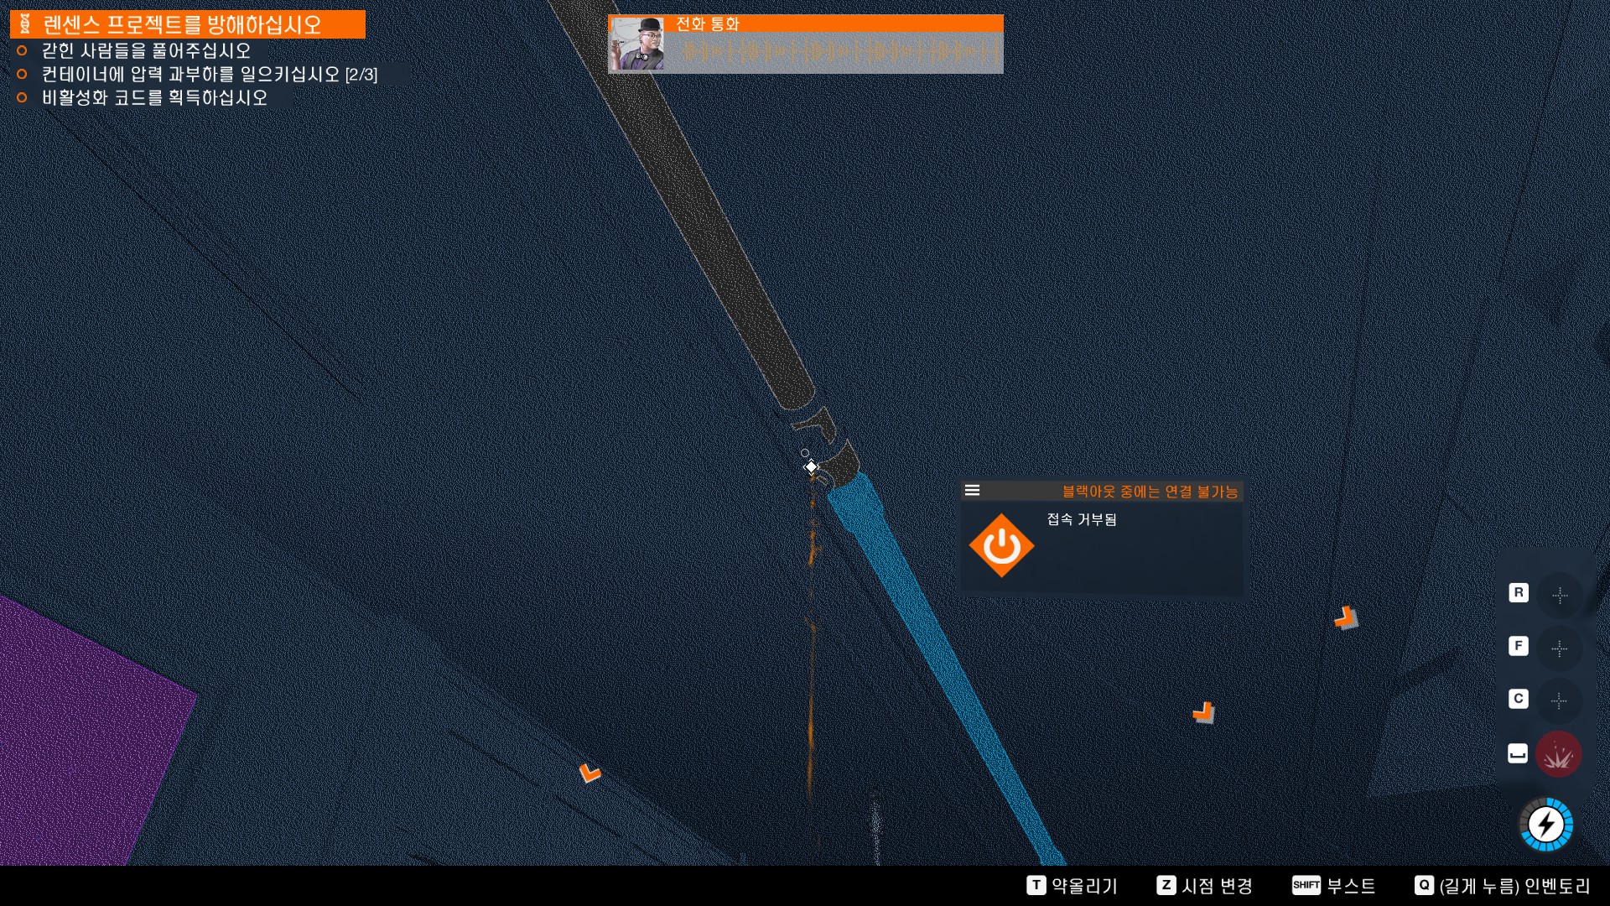Click the caller portrait thumbnail

tap(637, 44)
